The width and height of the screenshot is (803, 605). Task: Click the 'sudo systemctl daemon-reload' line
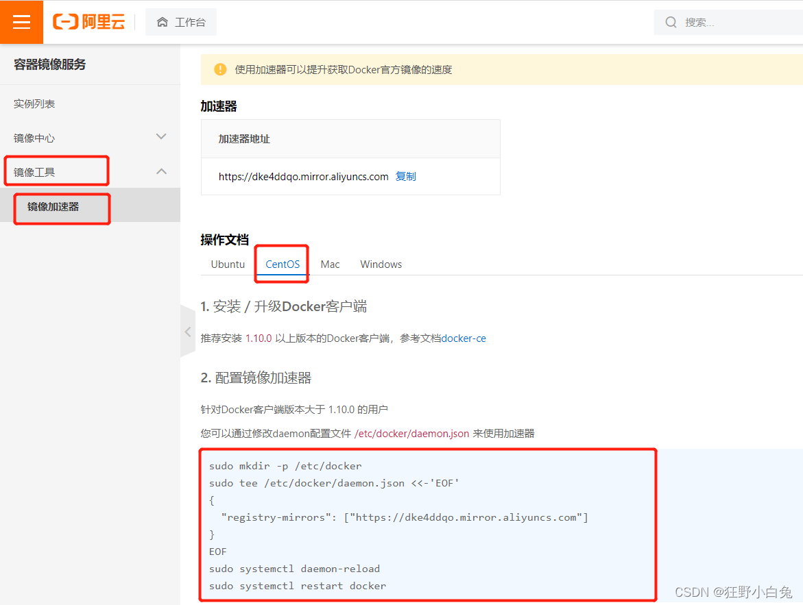[294, 569]
